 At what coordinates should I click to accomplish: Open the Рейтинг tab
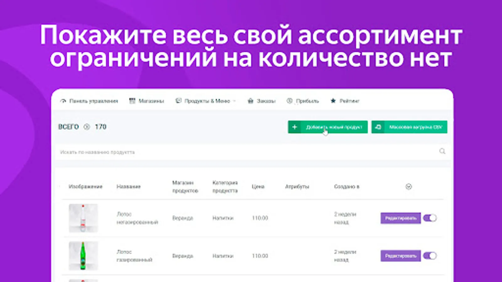coord(345,101)
